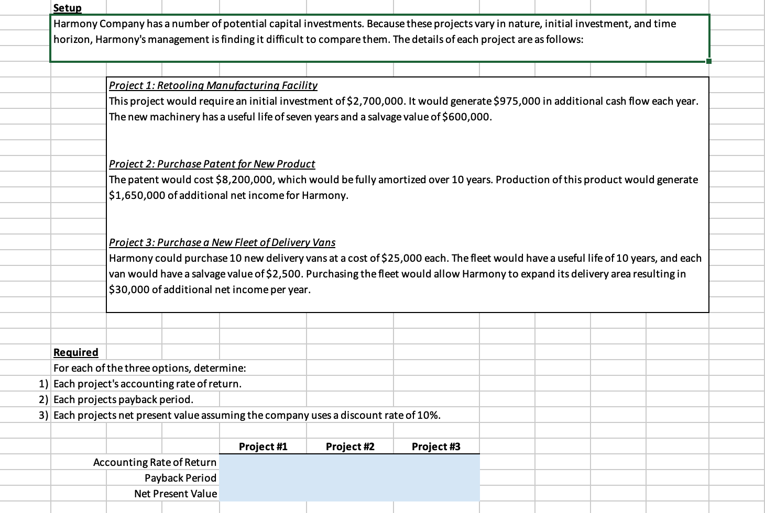This screenshot has width=765, height=513.
Task: Click the Project 3: Delivery Vans heading
Action: (222, 242)
